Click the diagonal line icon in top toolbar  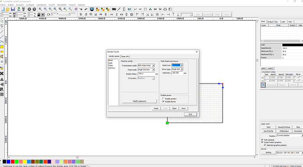pos(119,9)
